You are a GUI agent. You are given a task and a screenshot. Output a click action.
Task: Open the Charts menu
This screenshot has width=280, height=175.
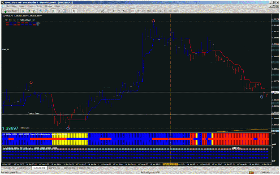(x=30, y=6)
